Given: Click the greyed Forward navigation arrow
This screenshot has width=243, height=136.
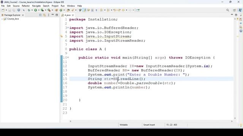Looking at the screenshot, I should [x=130, y=10].
